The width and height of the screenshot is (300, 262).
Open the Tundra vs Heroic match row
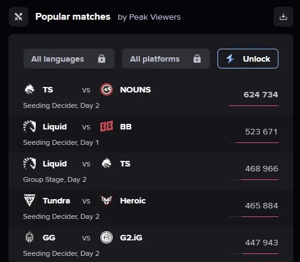(x=151, y=208)
